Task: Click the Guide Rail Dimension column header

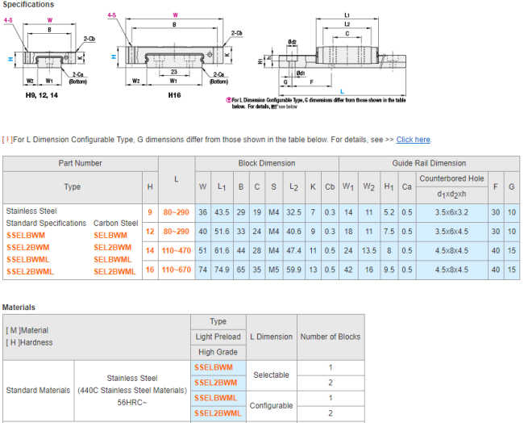Action: [429, 163]
